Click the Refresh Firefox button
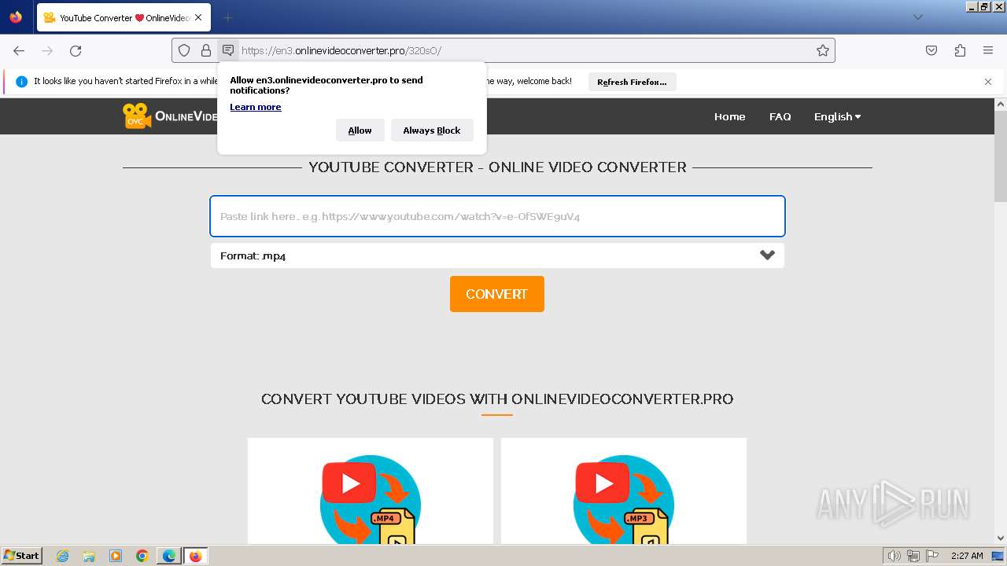The height and width of the screenshot is (566, 1007). pos(632,82)
